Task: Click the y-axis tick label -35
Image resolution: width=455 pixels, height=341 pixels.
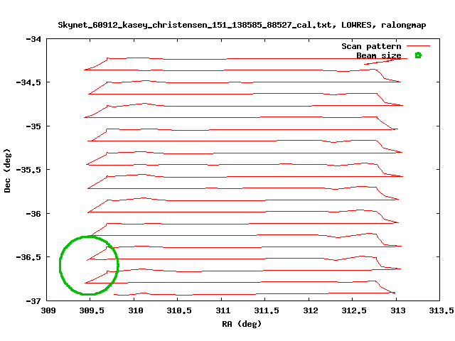Action: 33,126
